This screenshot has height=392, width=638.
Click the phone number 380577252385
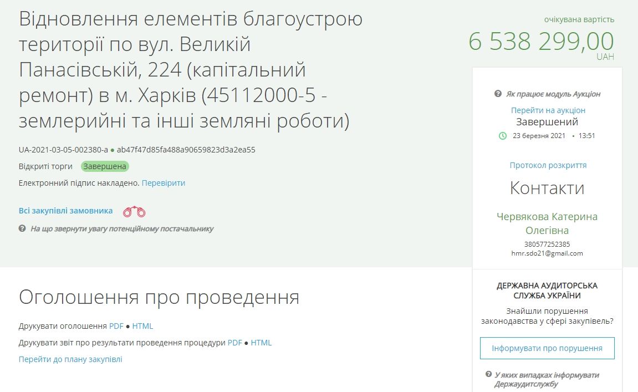coord(547,244)
